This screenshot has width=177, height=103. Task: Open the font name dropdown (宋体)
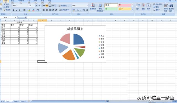(28, 6)
